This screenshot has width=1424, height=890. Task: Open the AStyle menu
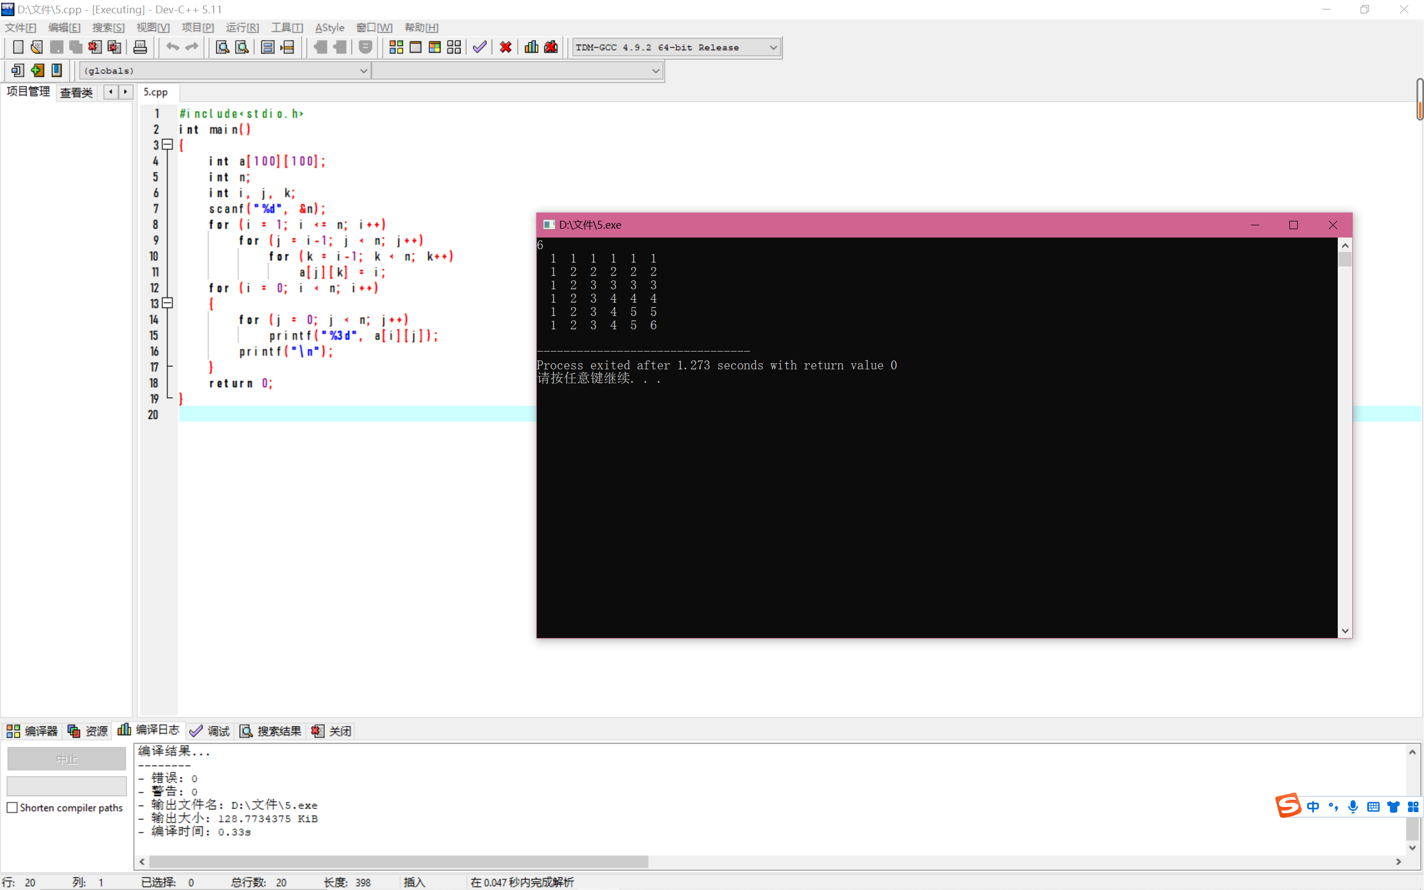point(329,28)
